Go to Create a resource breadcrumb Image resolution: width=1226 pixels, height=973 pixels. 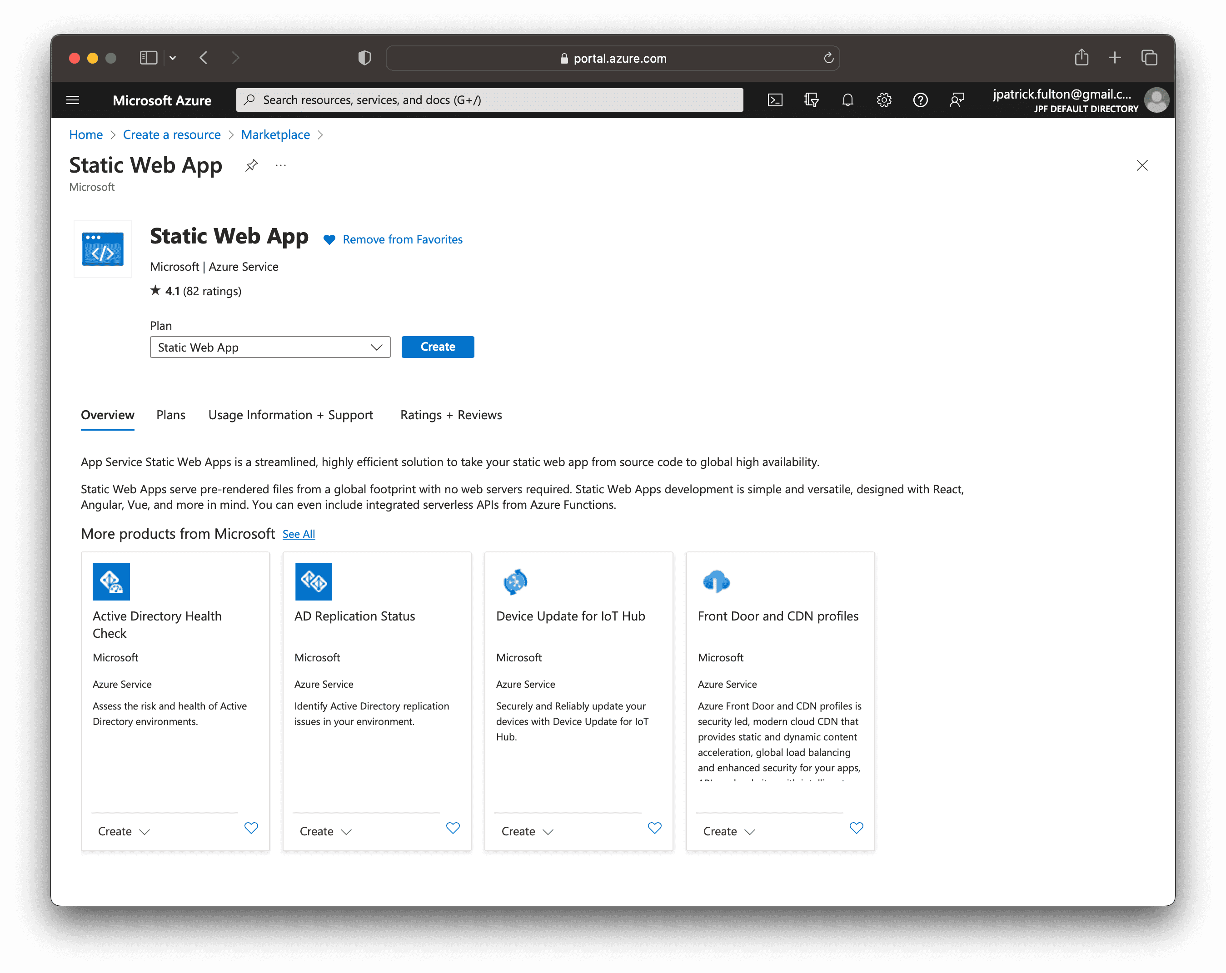(x=172, y=135)
